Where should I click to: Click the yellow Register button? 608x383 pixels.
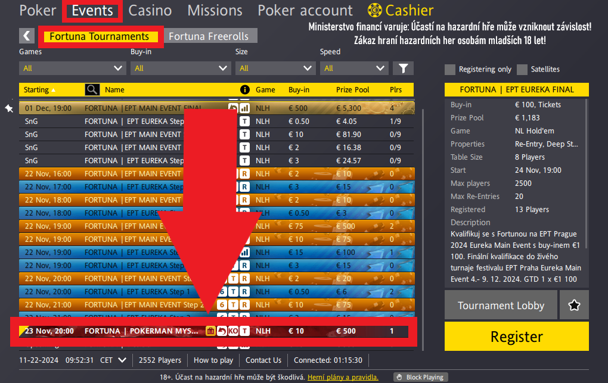click(x=516, y=337)
